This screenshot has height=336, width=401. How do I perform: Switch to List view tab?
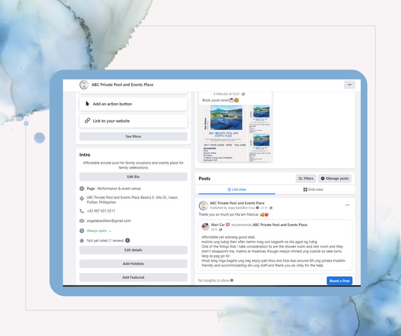click(x=237, y=189)
